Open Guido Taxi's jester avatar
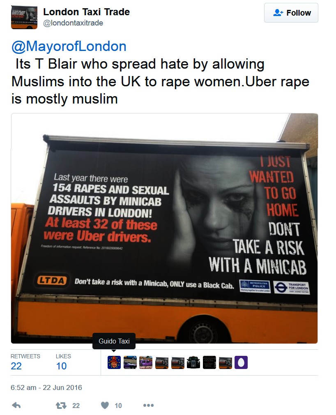Image resolution: width=336 pixels, height=415 pixels. (114, 362)
